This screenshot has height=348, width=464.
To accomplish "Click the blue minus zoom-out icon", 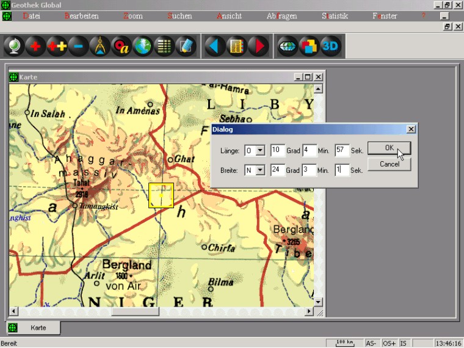I will [78, 46].
